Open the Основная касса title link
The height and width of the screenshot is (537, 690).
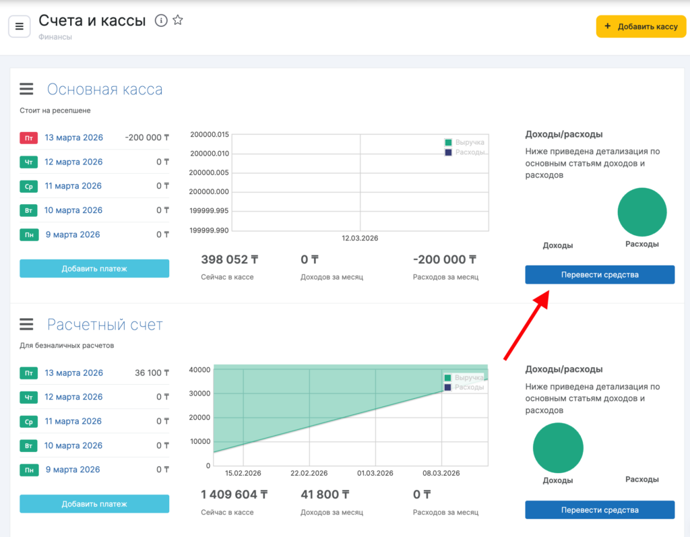104,90
